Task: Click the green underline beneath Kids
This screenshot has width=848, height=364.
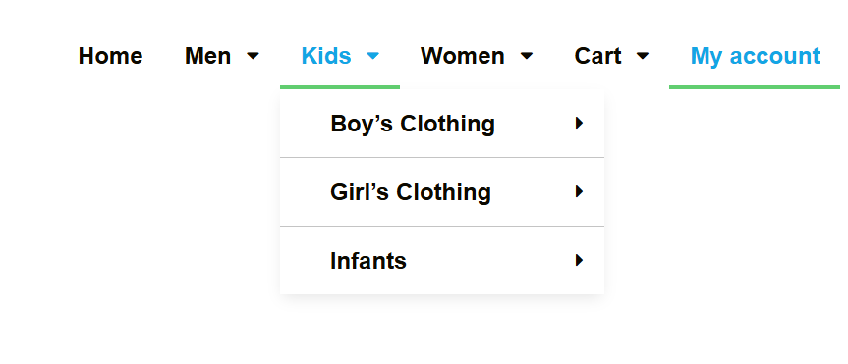Action: [x=340, y=87]
